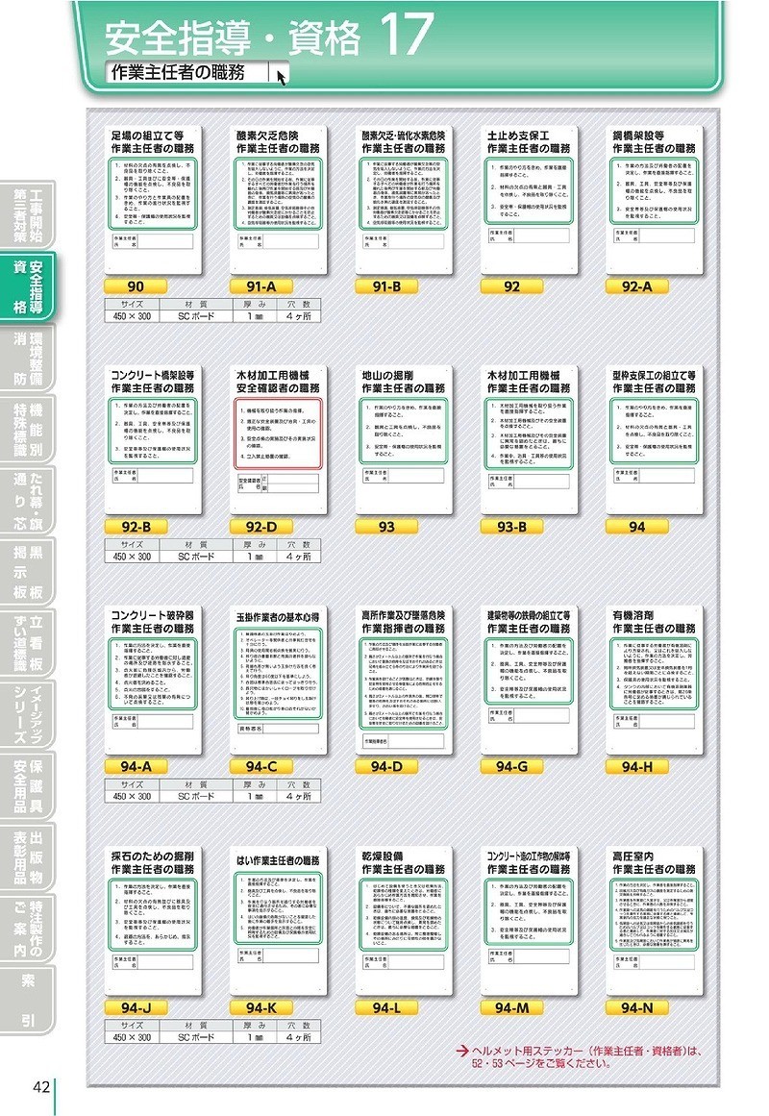Open 木材加工用機械 作業主任者 sign labeled 93-B
The image size is (769, 1116).
[529, 440]
